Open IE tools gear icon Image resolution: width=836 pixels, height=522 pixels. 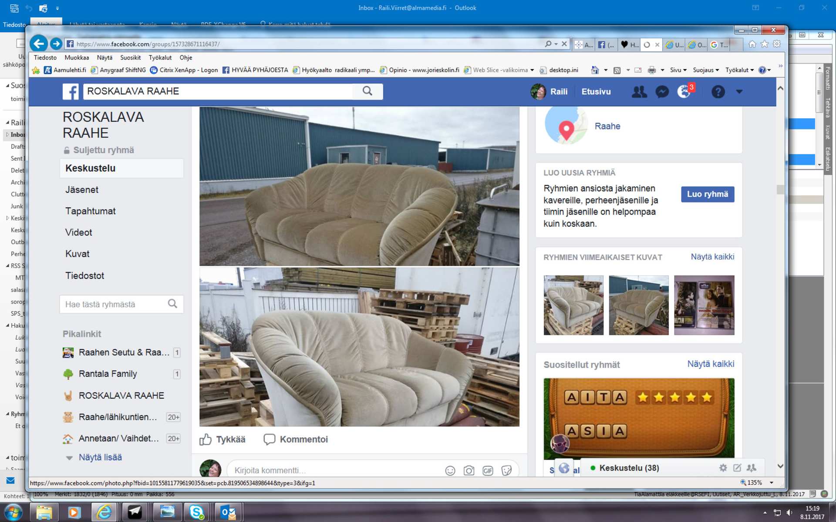(x=777, y=44)
